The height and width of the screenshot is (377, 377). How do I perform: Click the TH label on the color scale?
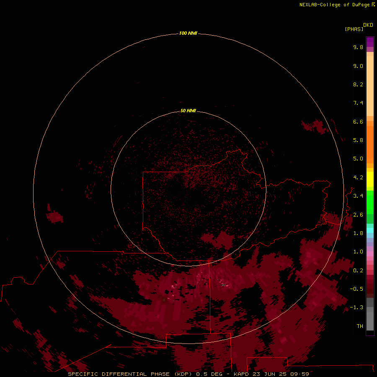(360, 326)
